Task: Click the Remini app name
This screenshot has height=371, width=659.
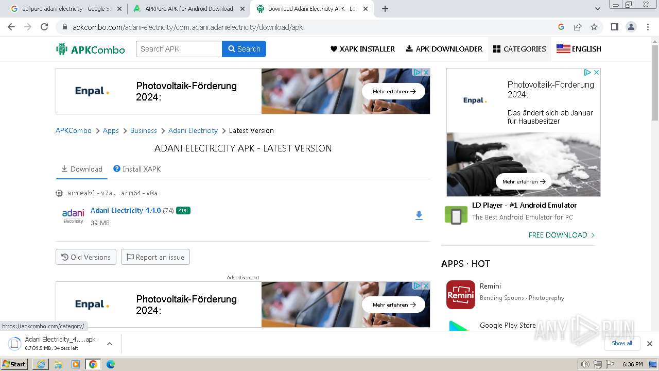Action: pos(490,286)
